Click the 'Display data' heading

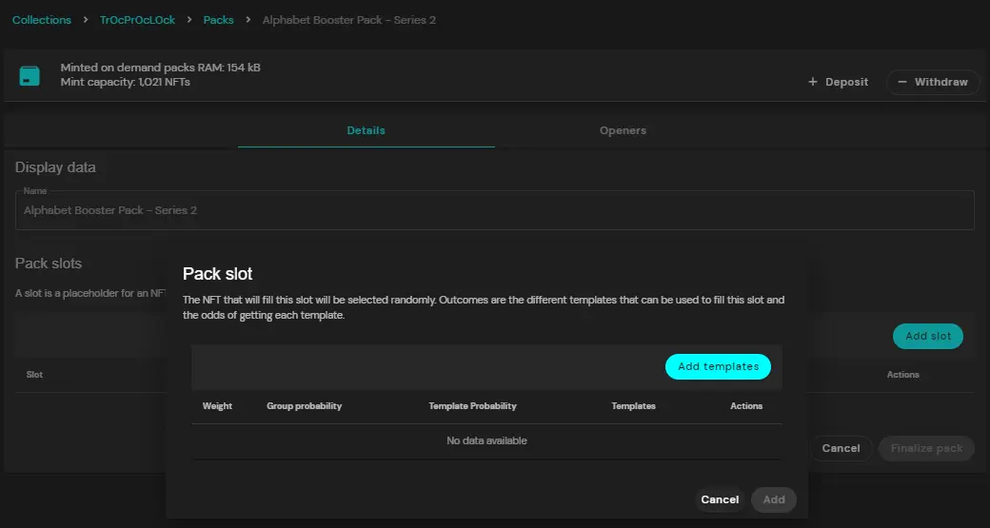click(55, 167)
